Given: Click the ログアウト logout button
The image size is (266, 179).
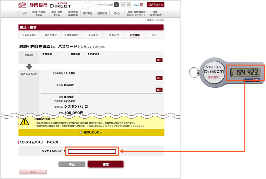Looking at the screenshot, I should pyautogui.click(x=155, y=5).
